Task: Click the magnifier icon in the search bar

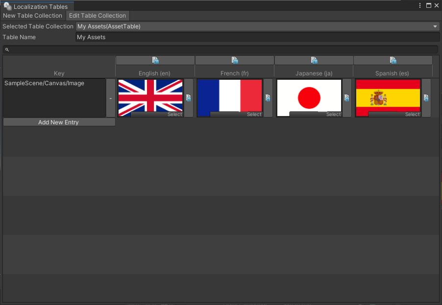Action: click(x=7, y=49)
